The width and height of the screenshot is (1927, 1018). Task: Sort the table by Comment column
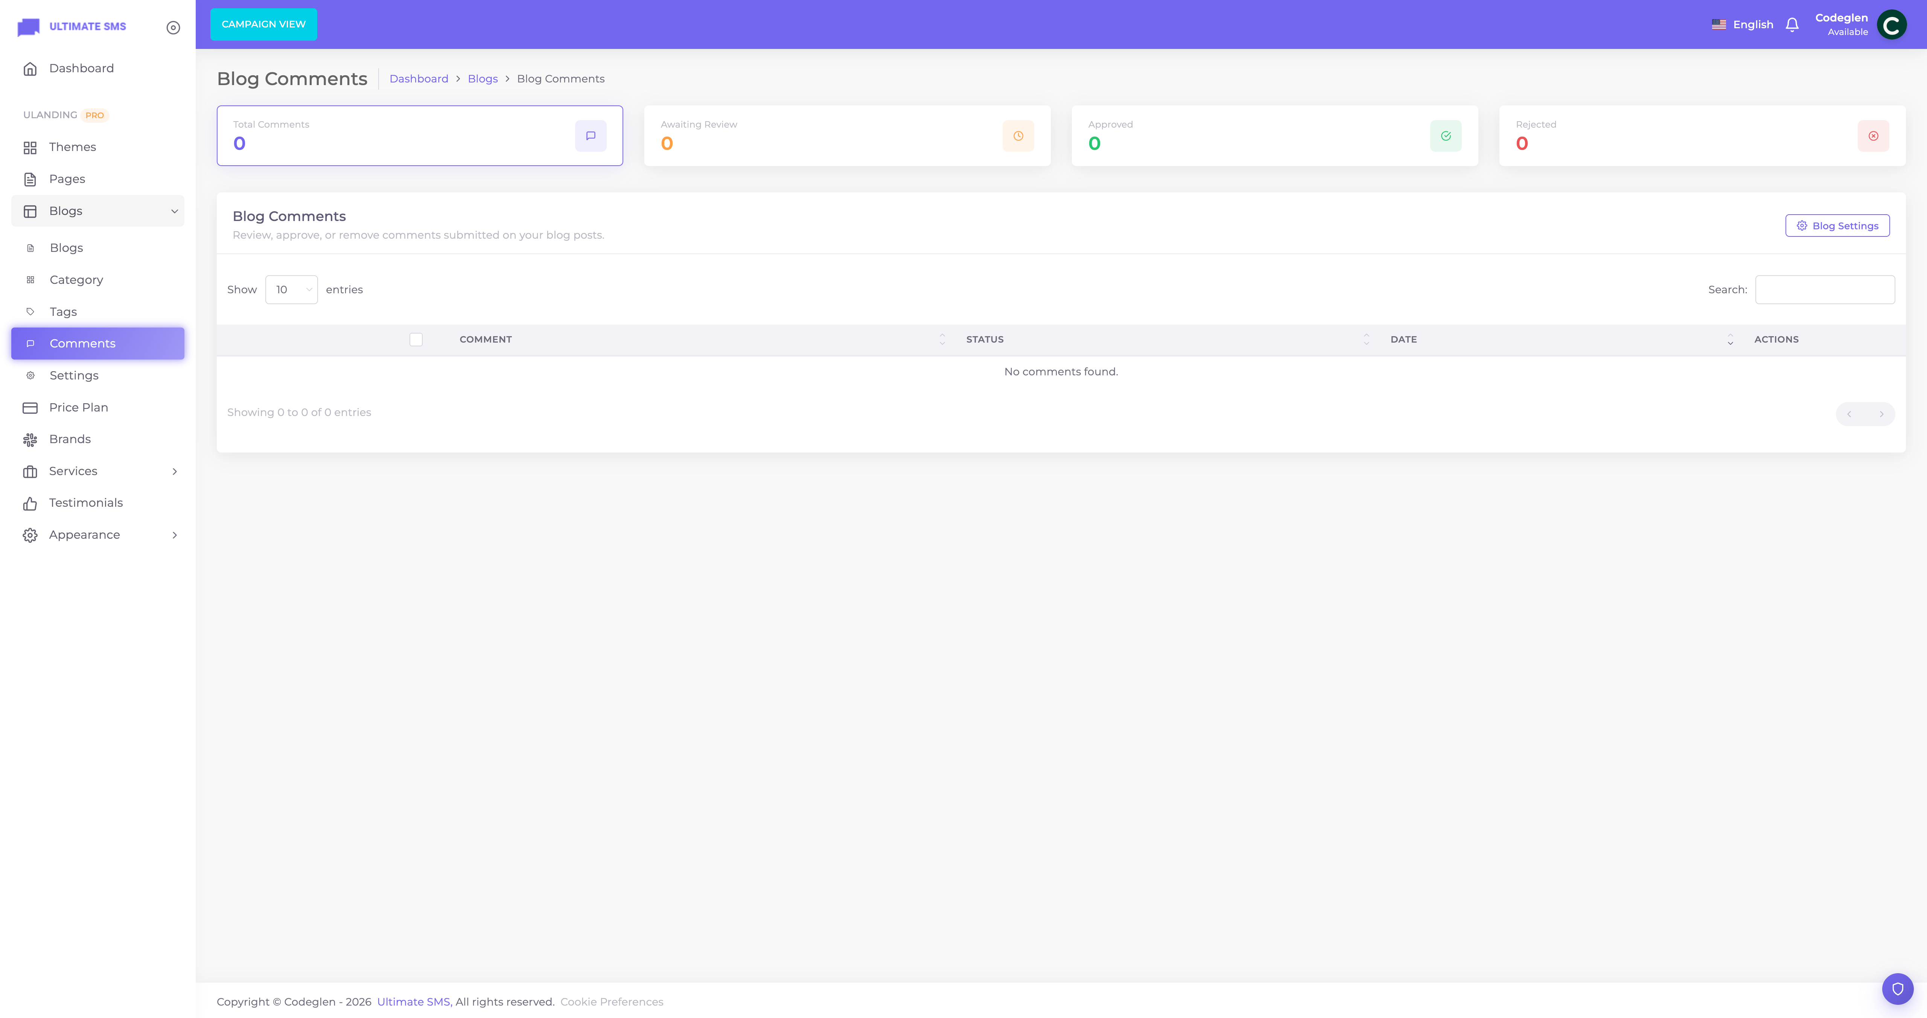tap(702, 340)
